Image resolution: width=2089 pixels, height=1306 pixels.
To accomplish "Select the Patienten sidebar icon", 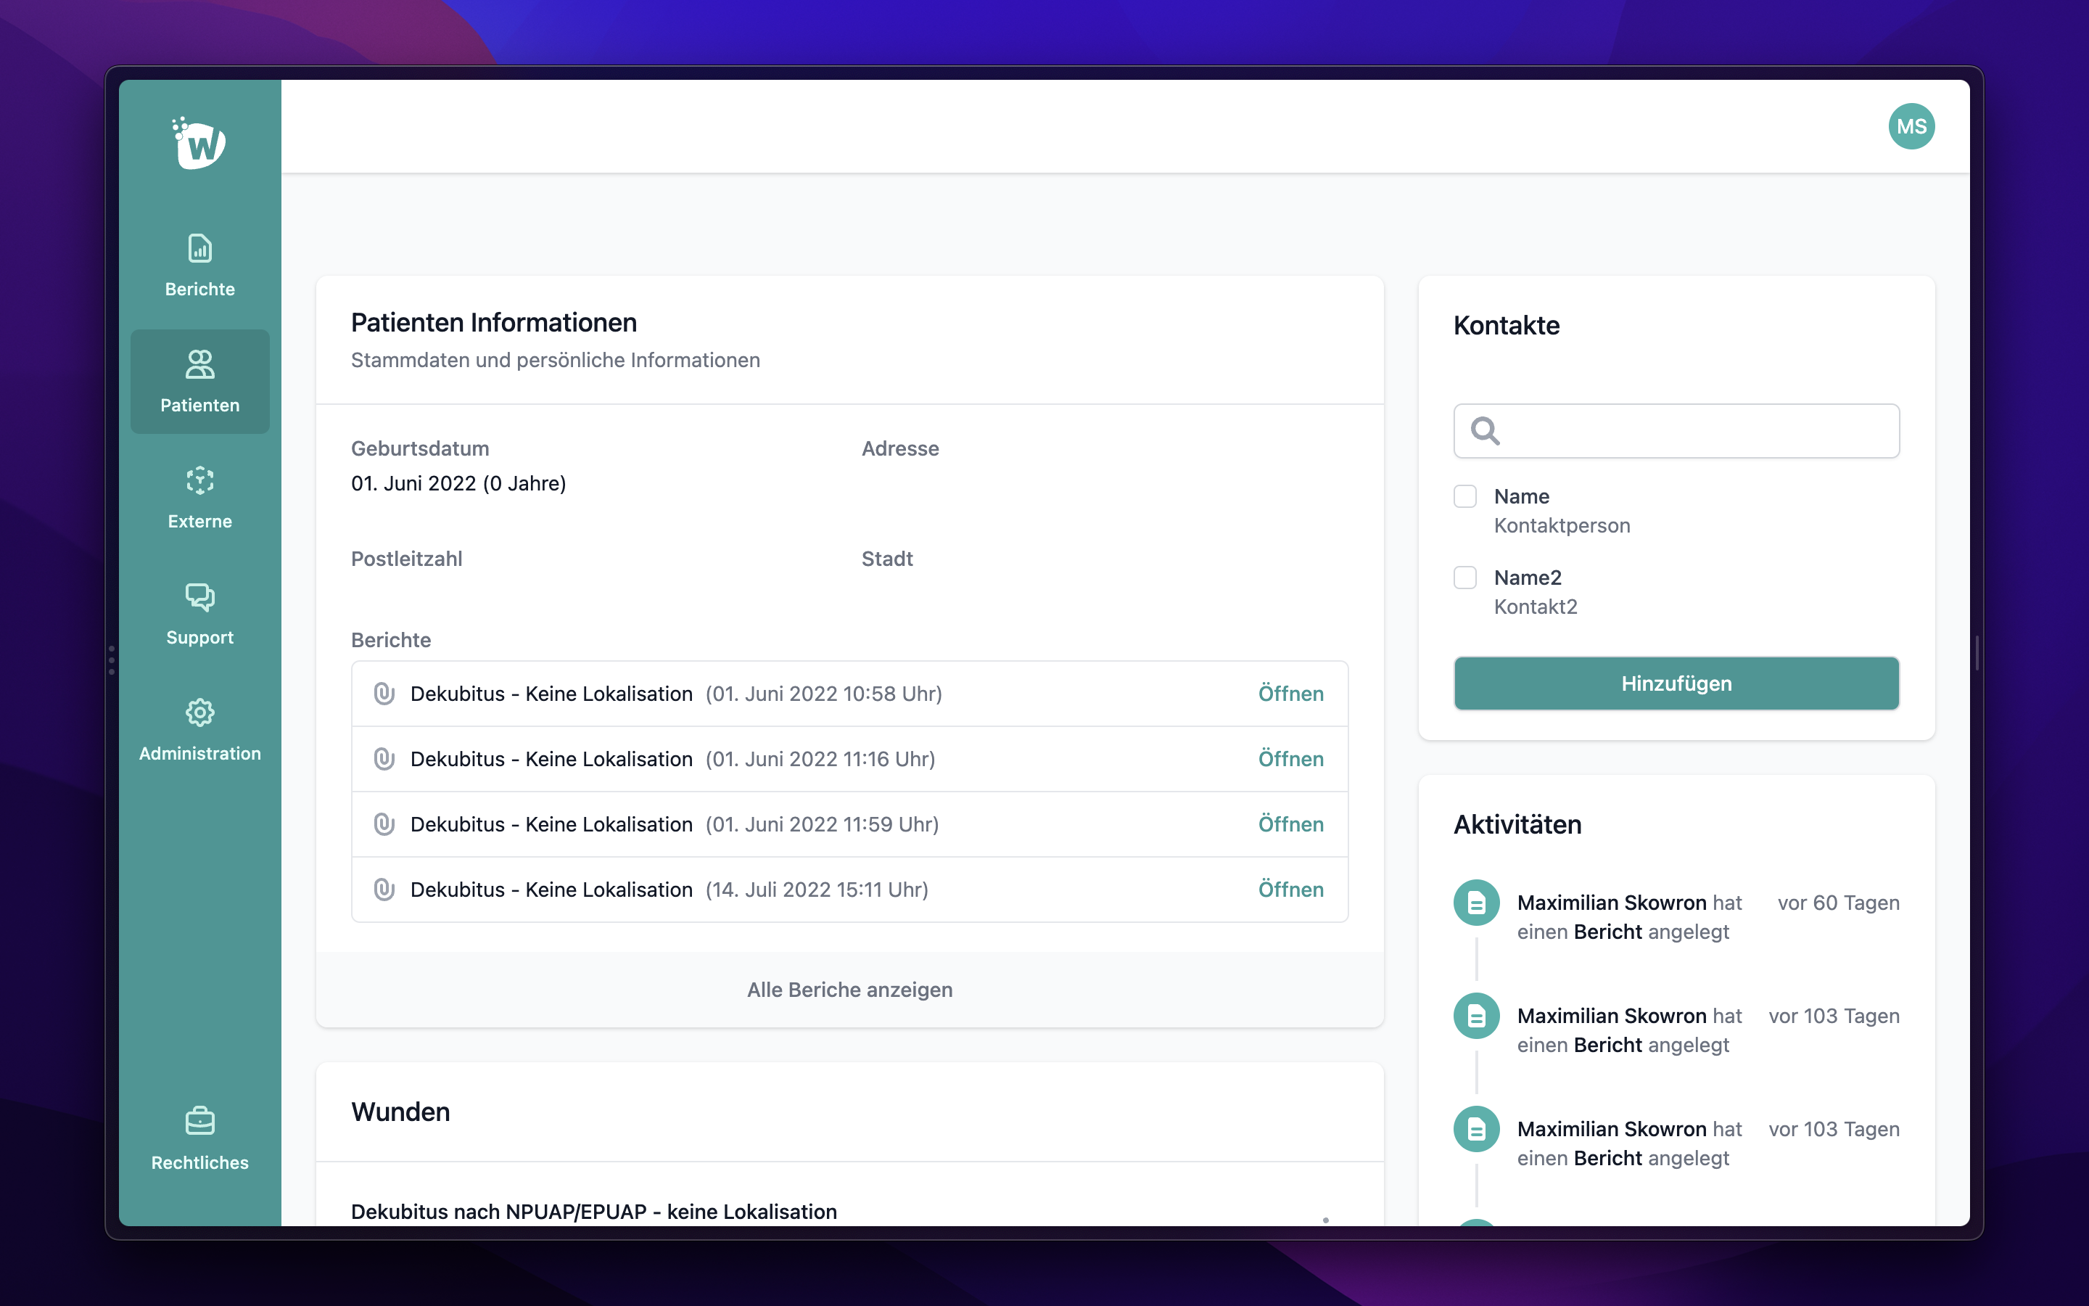I will (199, 364).
